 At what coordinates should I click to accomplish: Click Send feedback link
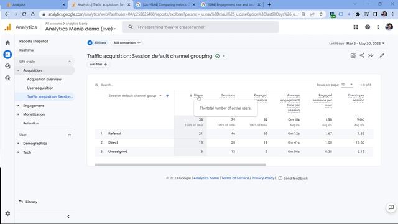coord(293,179)
